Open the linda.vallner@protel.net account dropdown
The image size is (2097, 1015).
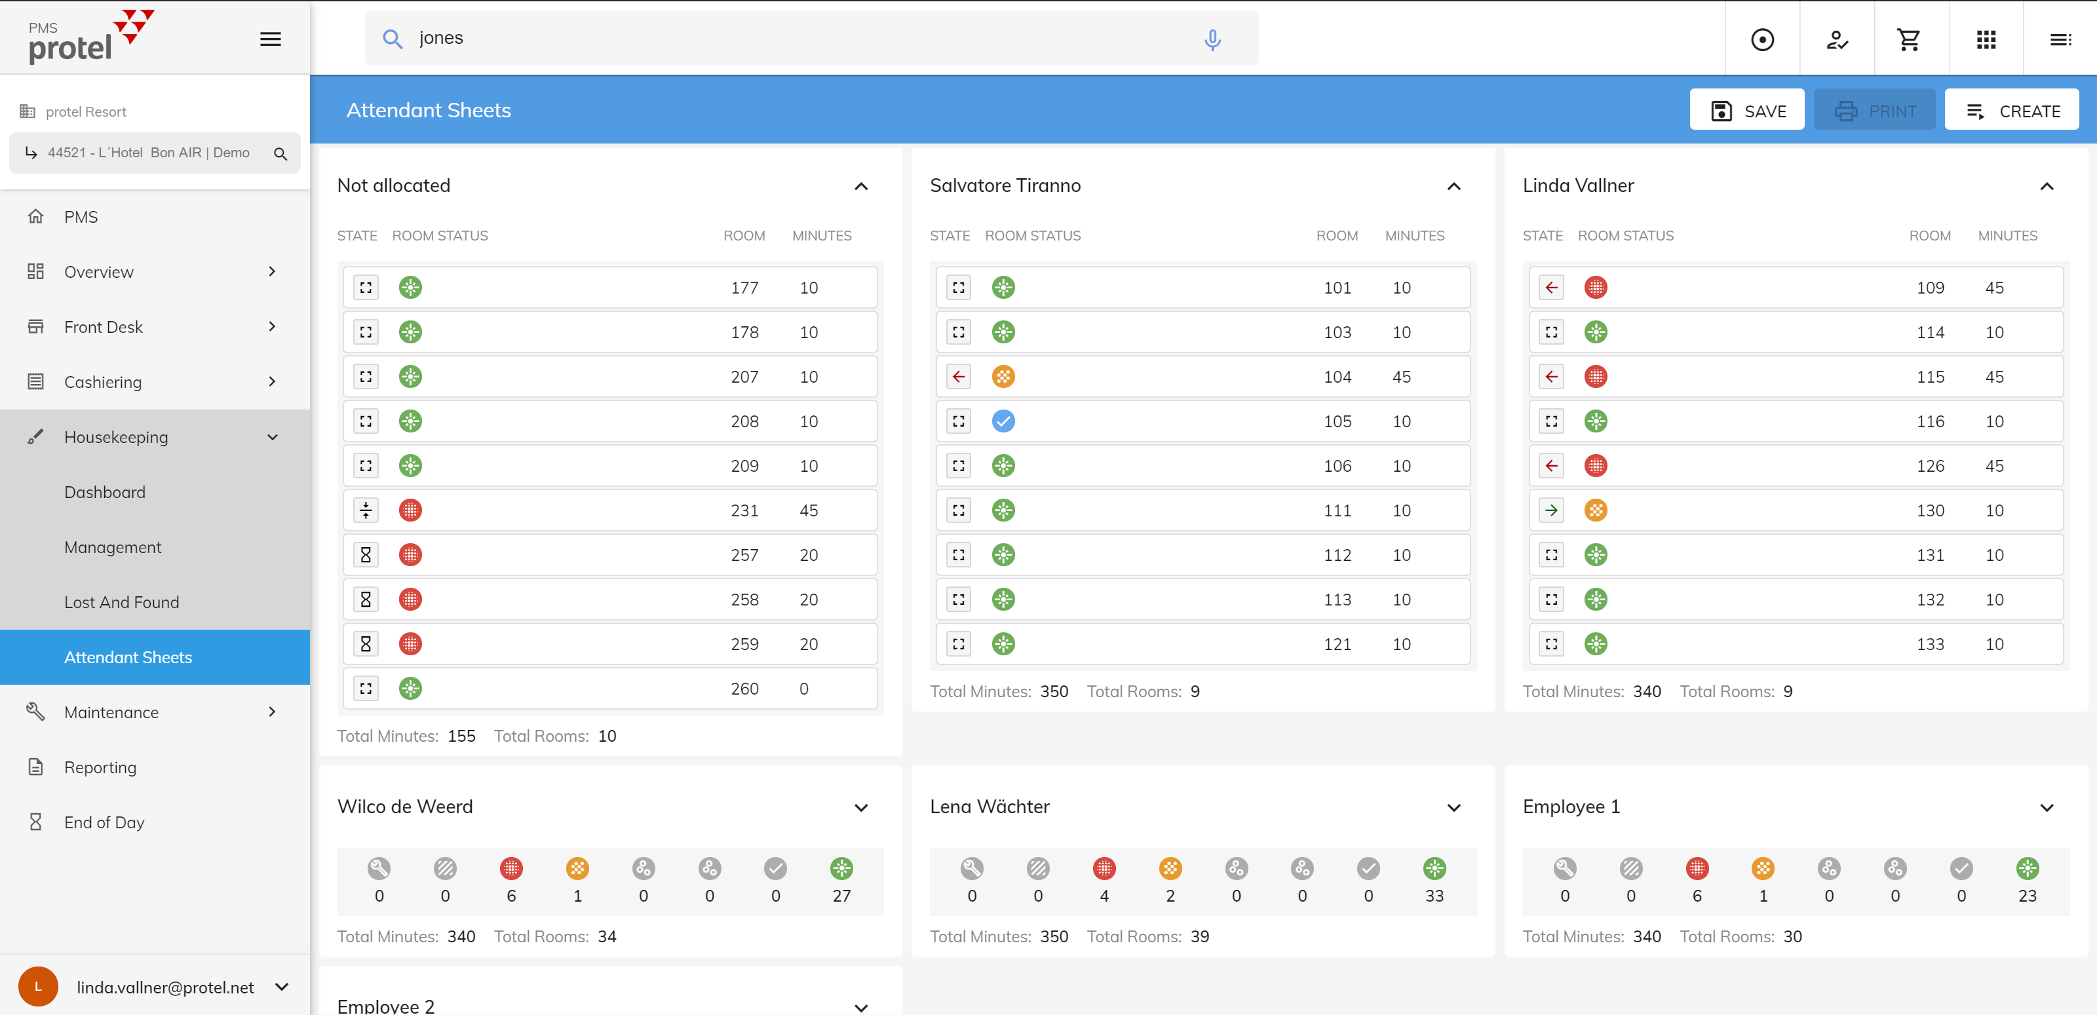pyautogui.click(x=282, y=987)
